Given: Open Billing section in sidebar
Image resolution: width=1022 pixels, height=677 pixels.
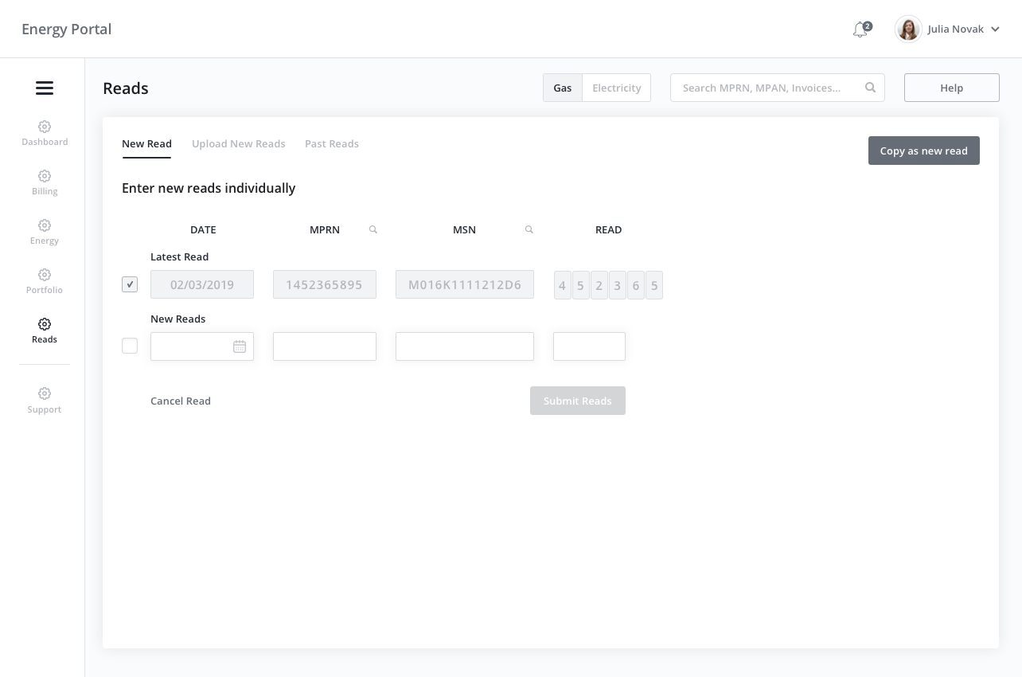Looking at the screenshot, I should click(x=45, y=182).
